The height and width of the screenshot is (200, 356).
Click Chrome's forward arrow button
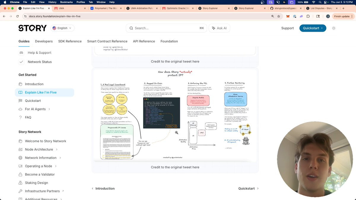[11, 16]
